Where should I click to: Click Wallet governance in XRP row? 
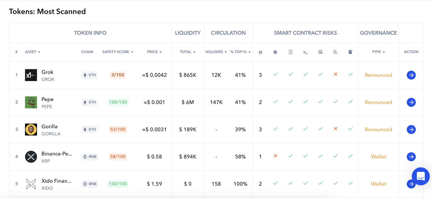click(x=378, y=157)
